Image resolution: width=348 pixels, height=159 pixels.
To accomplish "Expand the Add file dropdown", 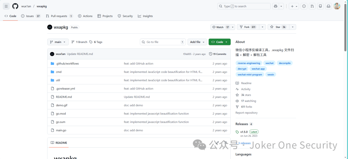I will tap(197, 42).
